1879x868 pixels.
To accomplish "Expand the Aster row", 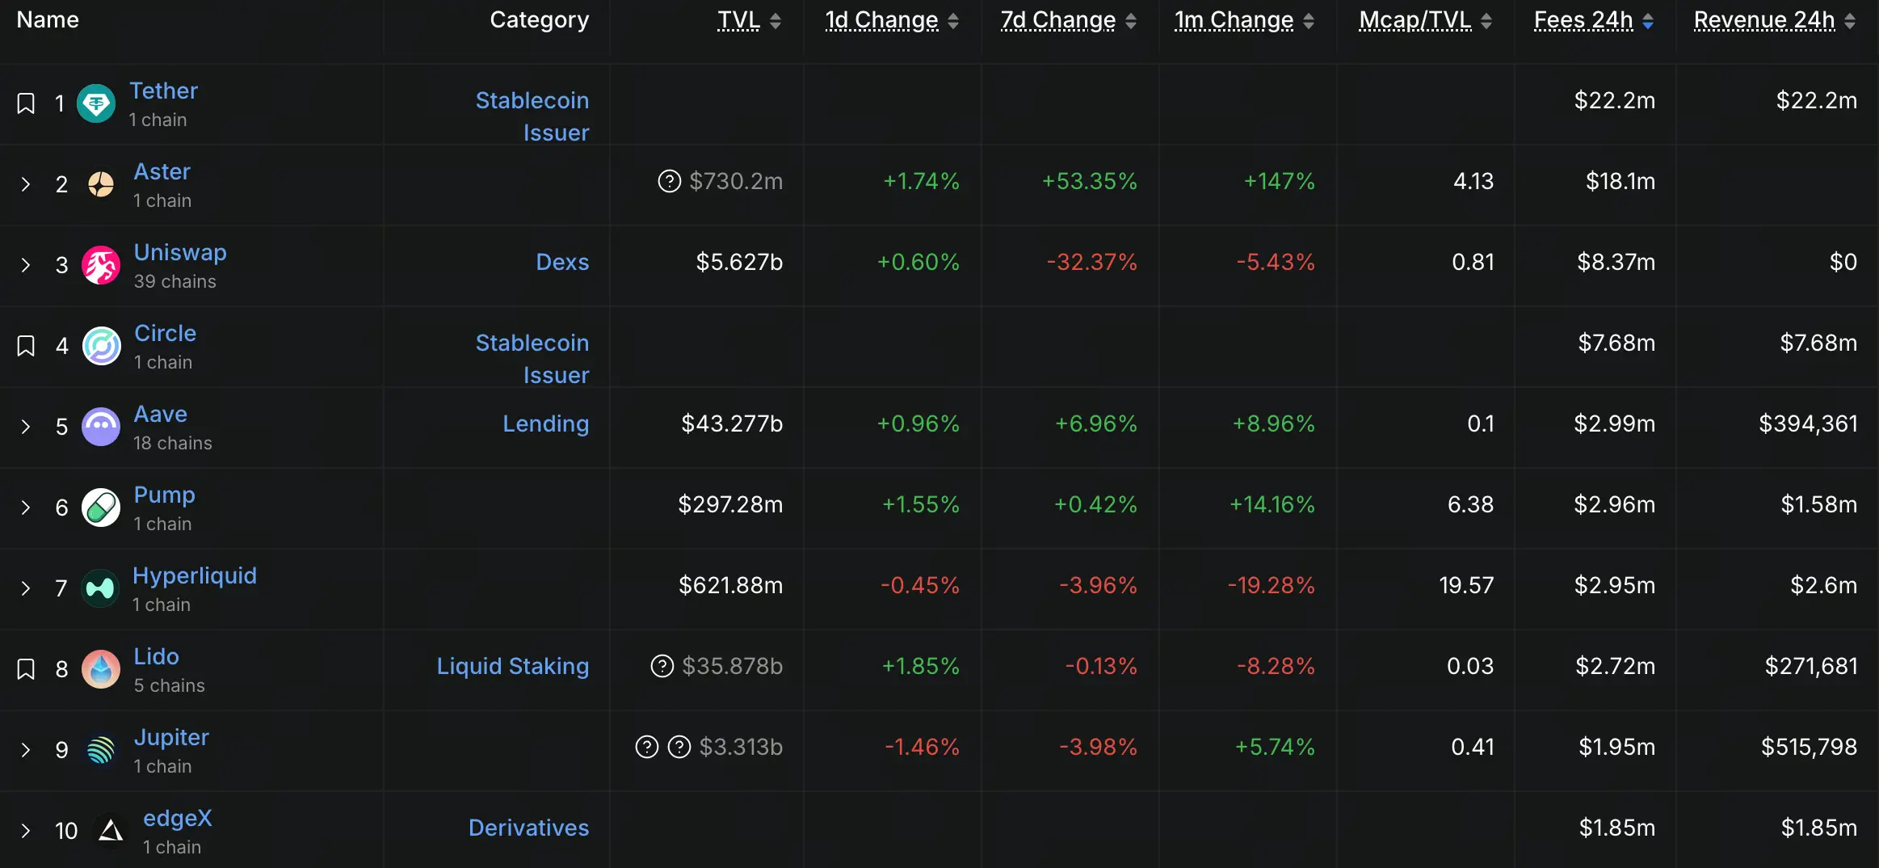I will point(26,184).
